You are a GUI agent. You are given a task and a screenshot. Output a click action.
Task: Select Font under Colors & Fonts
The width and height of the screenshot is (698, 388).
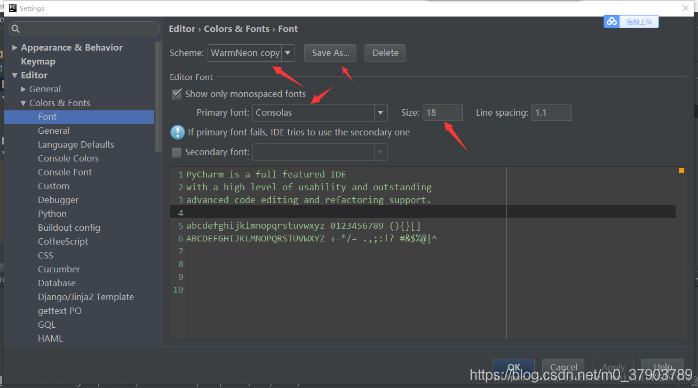(79, 117)
